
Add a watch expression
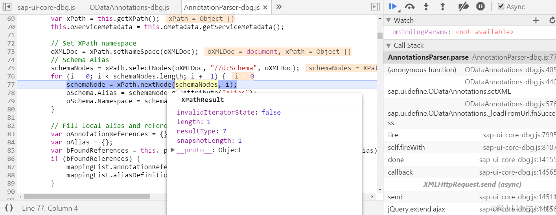point(536,20)
